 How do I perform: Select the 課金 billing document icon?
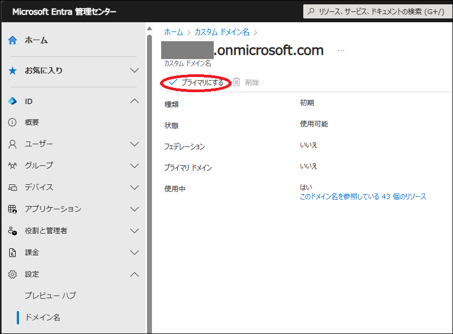pos(12,252)
